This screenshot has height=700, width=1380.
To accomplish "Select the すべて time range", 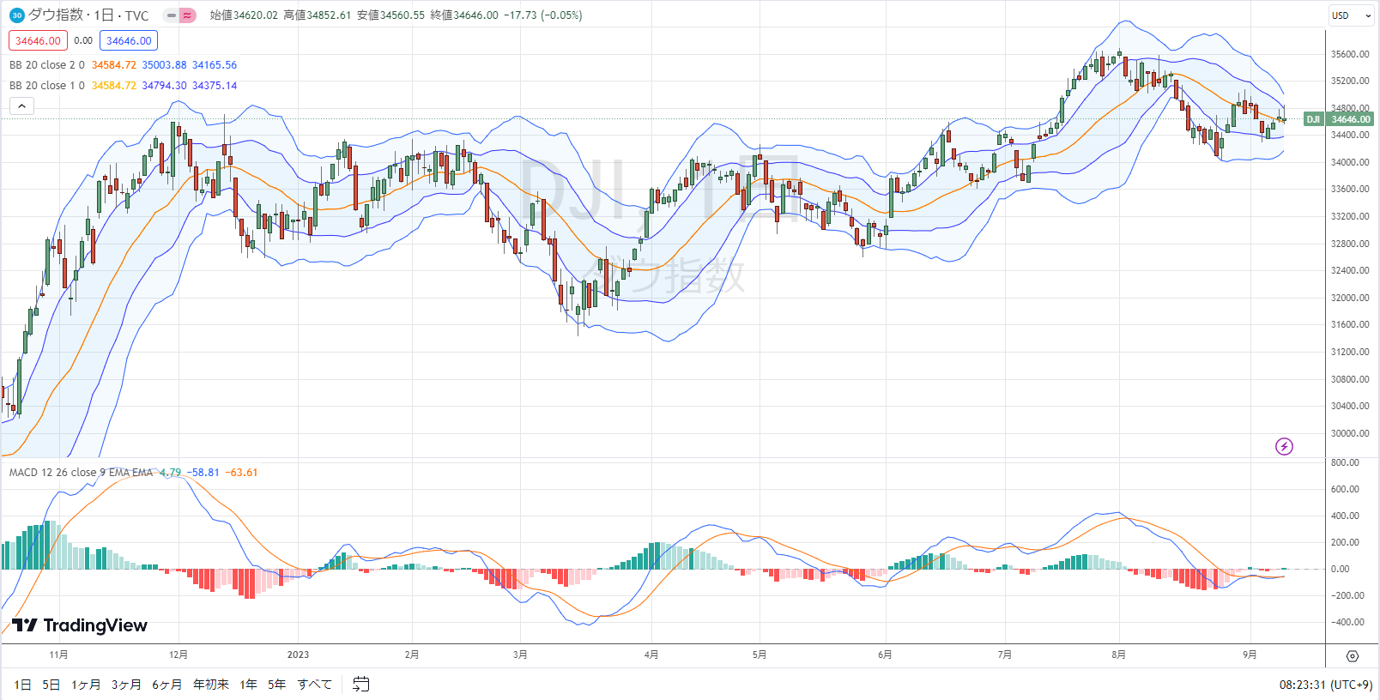I will 314,685.
